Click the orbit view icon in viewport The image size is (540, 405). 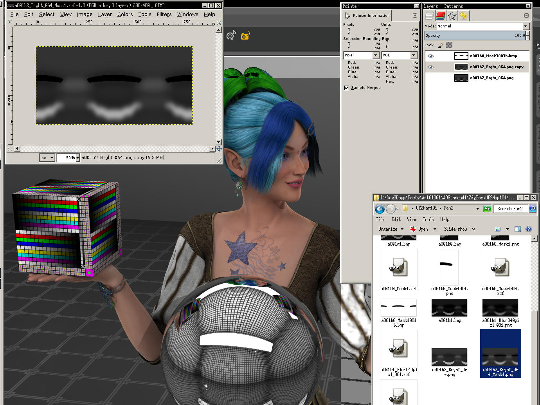pos(231,35)
